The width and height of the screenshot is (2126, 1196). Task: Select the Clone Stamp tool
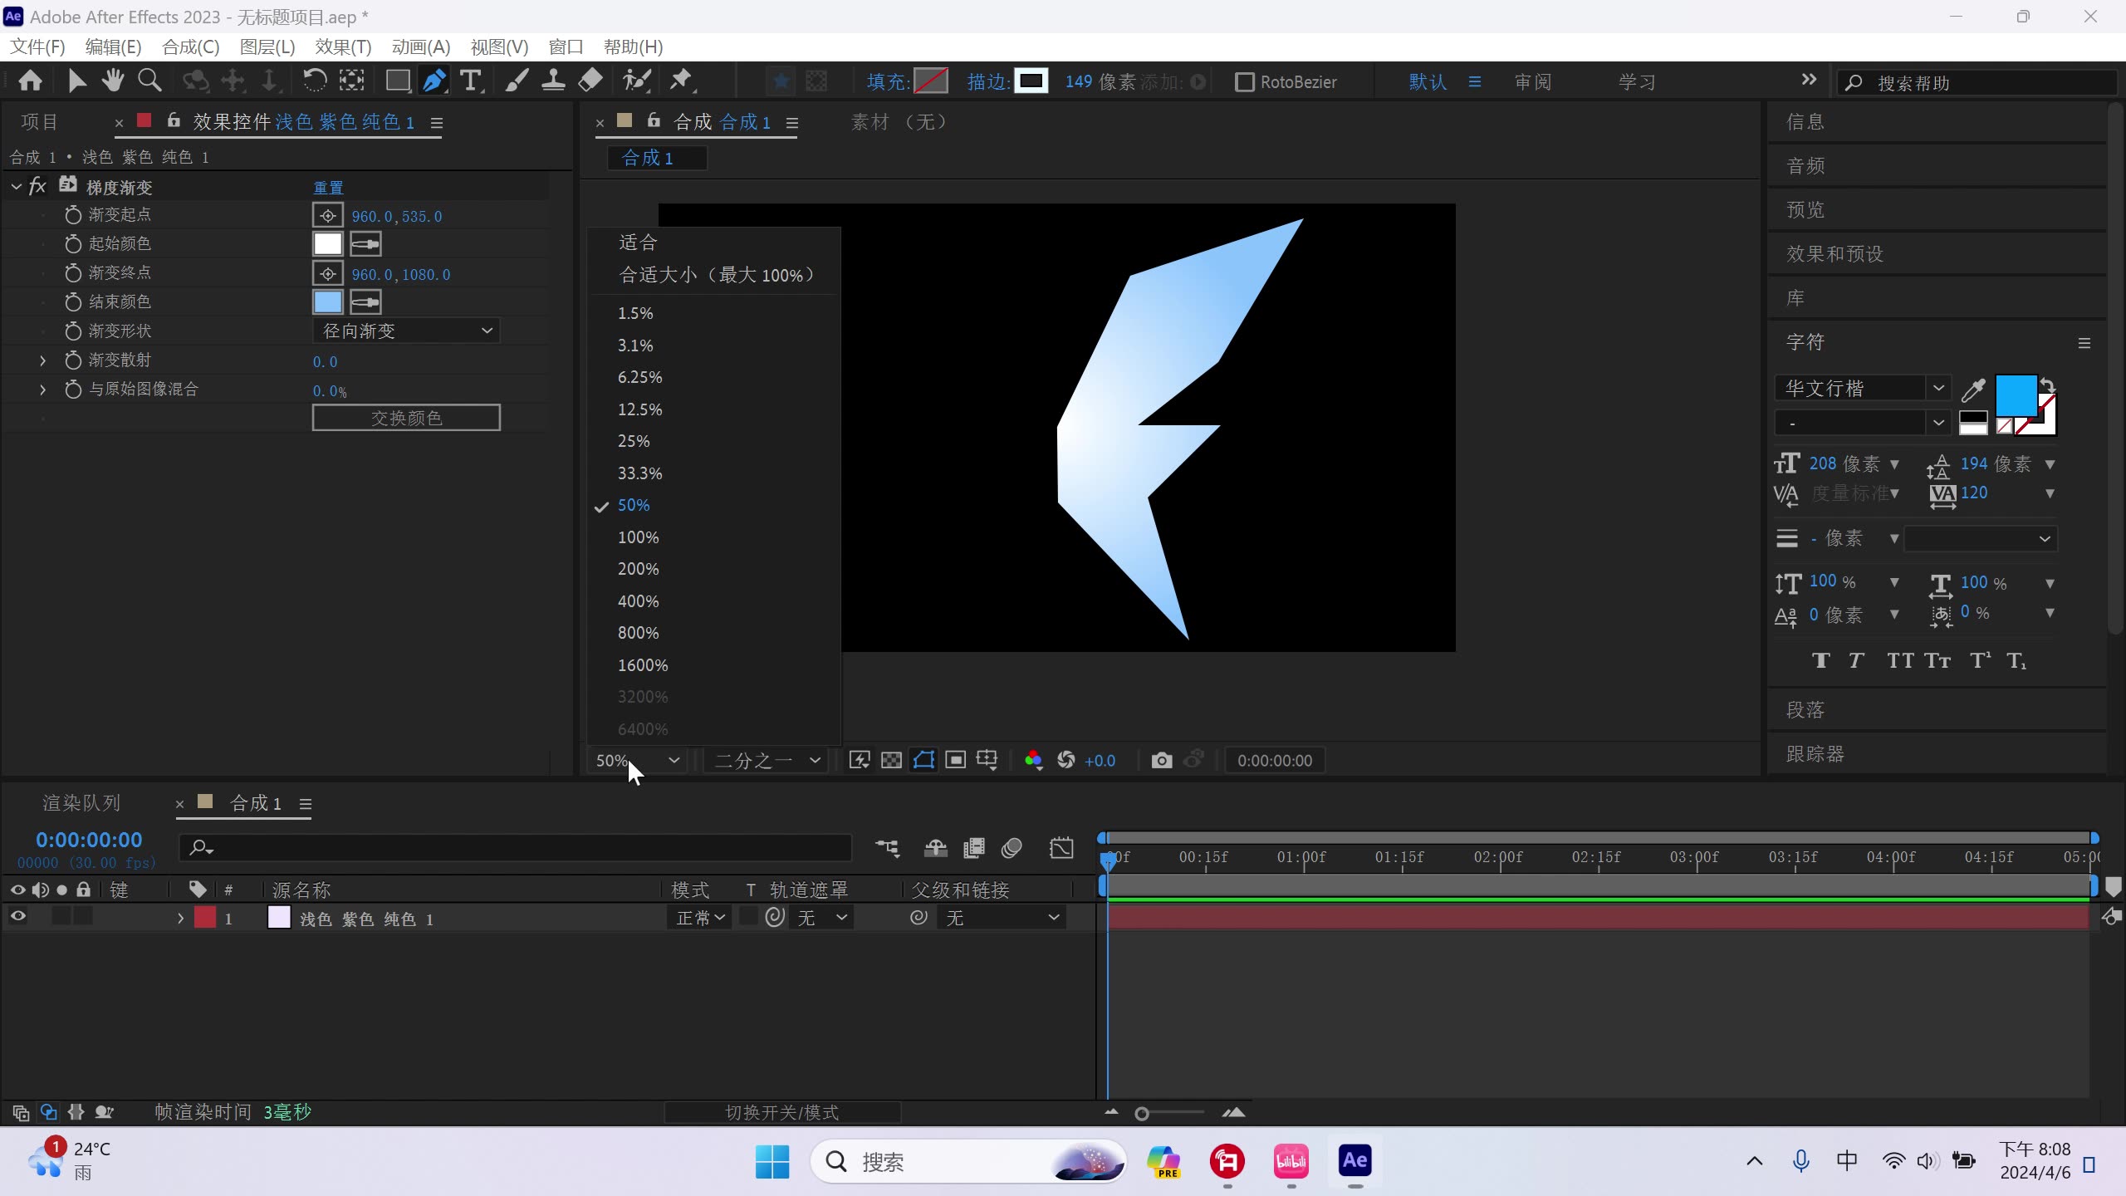pos(553,81)
